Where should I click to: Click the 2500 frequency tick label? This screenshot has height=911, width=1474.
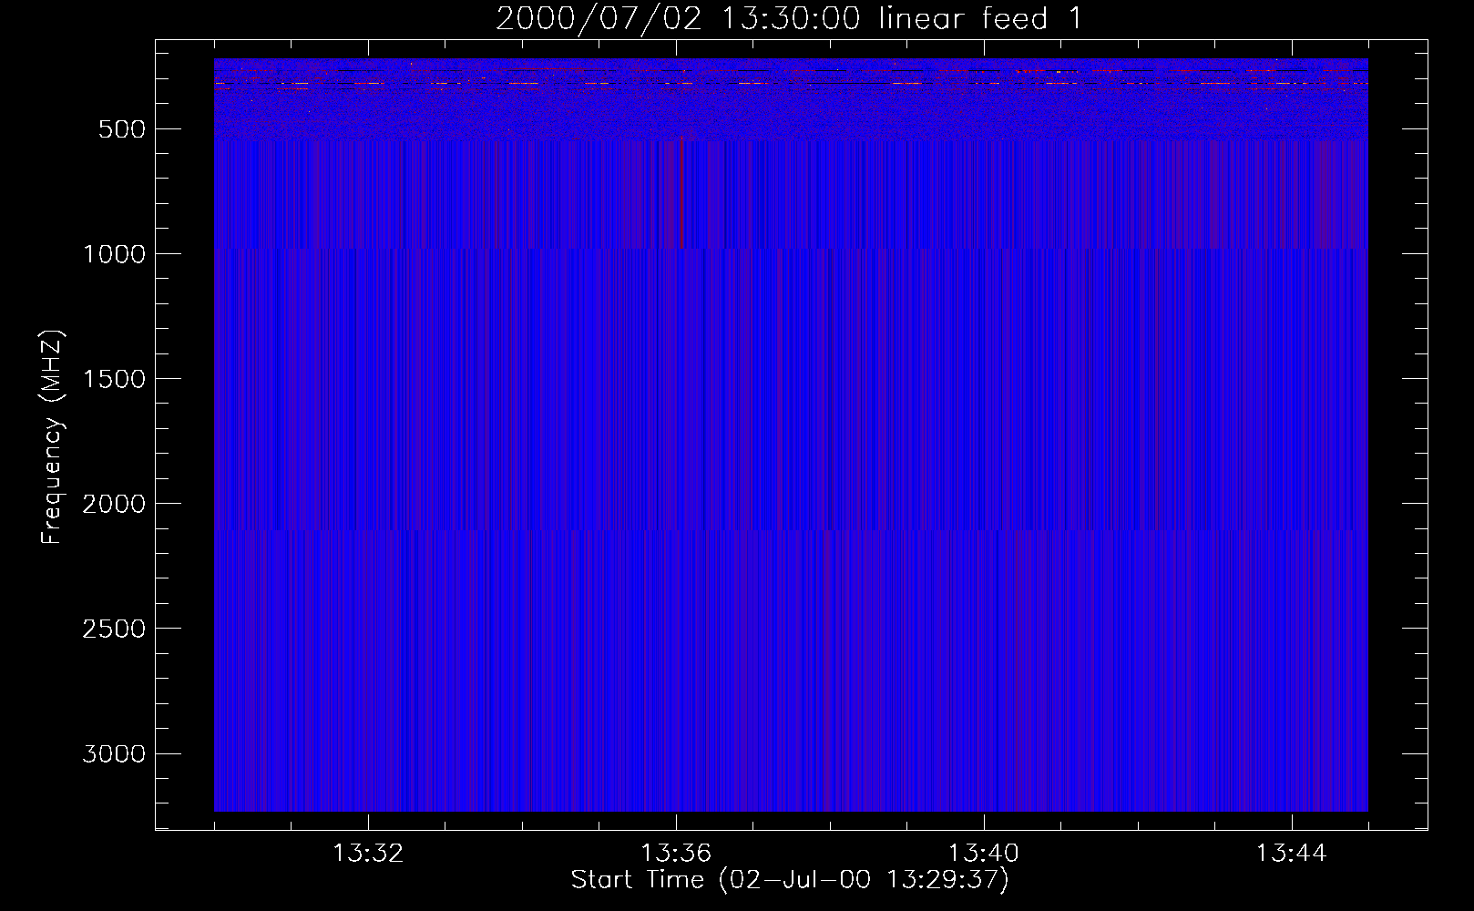click(114, 629)
